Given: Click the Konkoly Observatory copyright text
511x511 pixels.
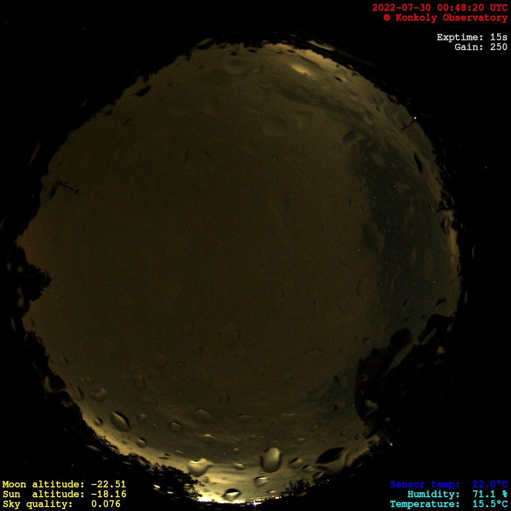Looking at the screenshot, I should point(445,18).
